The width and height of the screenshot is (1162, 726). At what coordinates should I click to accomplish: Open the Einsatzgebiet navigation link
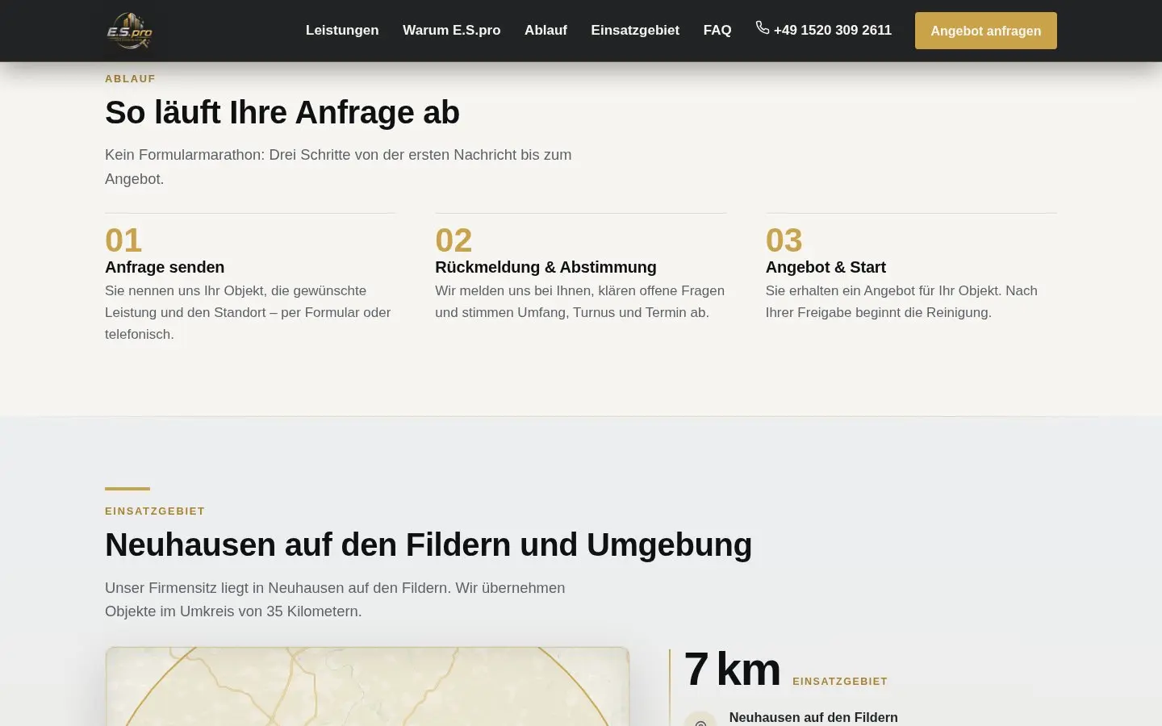click(x=635, y=31)
